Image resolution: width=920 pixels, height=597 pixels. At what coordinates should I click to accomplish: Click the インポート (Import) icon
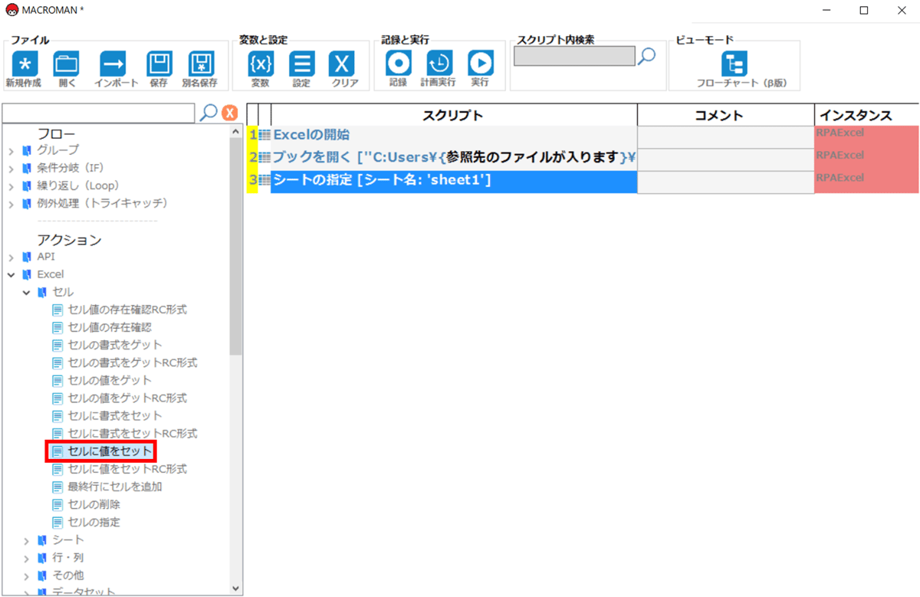116,64
